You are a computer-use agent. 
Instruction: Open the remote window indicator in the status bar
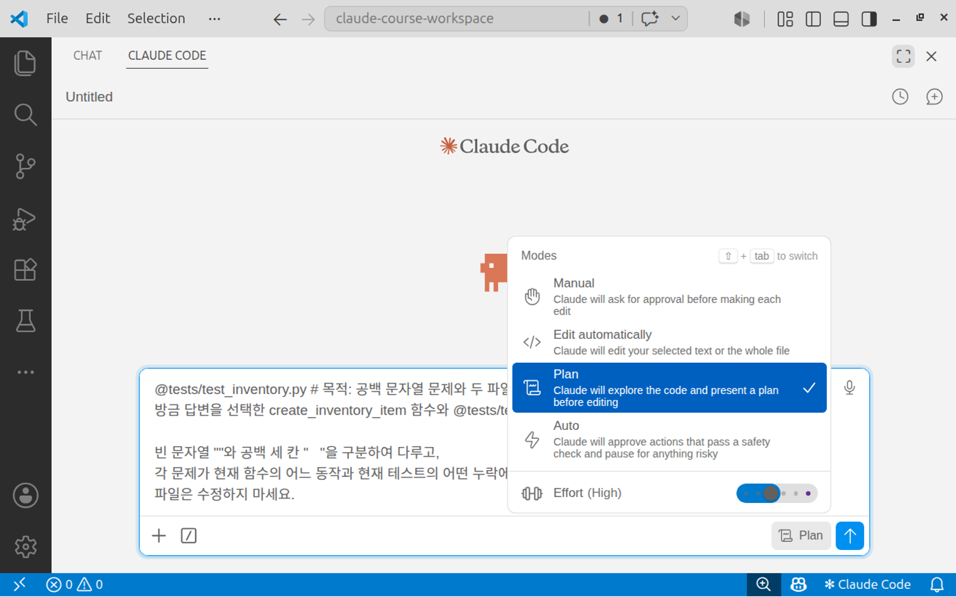[19, 585]
